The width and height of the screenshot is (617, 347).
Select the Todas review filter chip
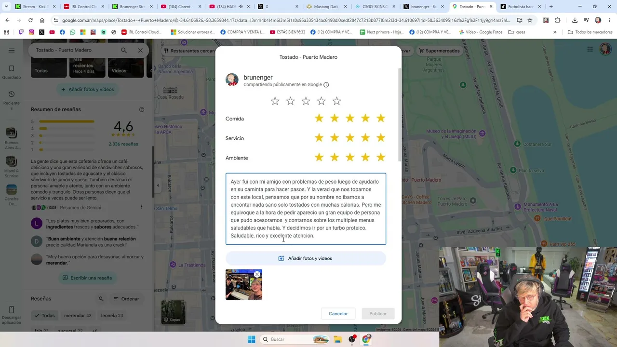pos(44,316)
